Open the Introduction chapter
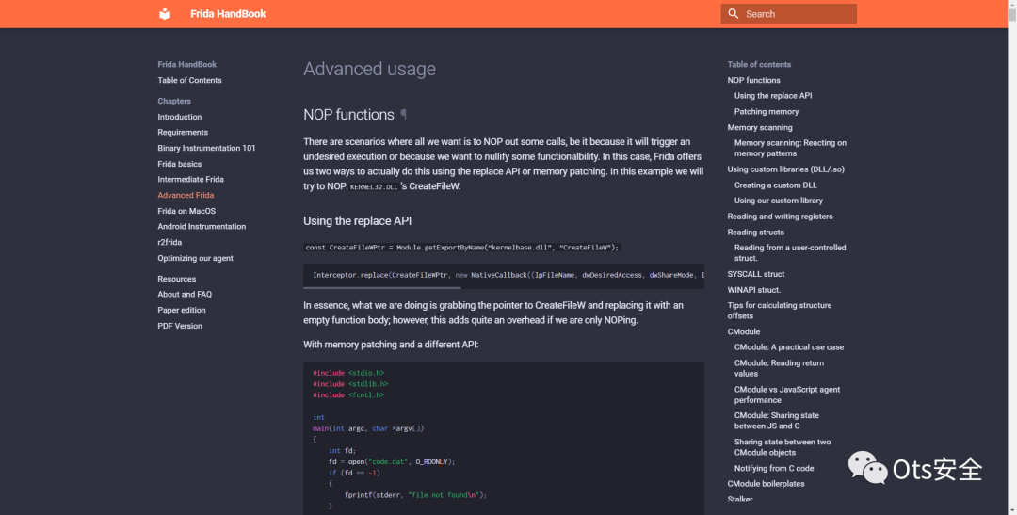Screen dimensions: 1017x515 (x=180, y=117)
